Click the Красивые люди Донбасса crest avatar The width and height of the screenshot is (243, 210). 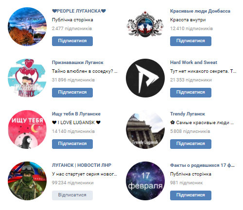[x=145, y=24]
